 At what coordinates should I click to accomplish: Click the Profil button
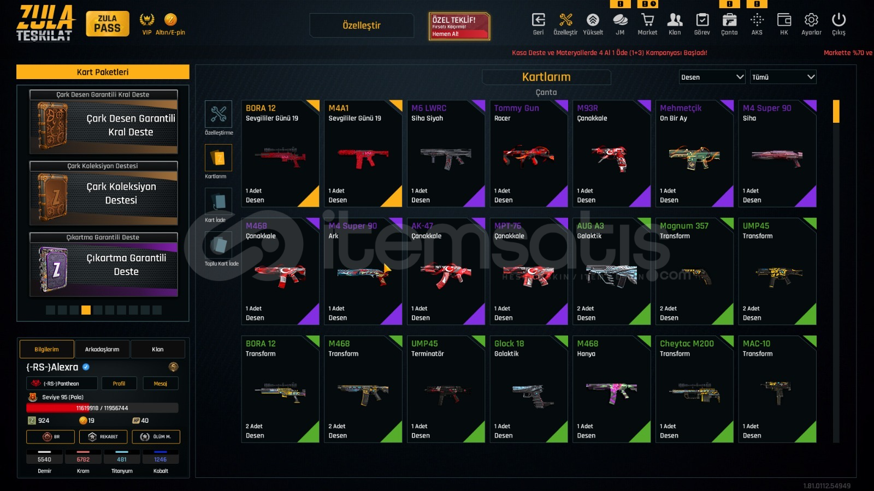click(119, 384)
